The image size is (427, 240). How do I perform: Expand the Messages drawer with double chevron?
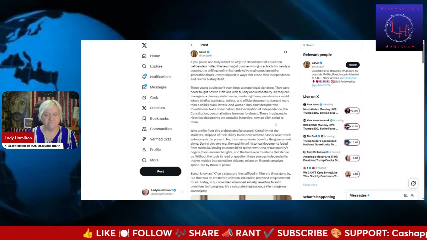(412, 195)
